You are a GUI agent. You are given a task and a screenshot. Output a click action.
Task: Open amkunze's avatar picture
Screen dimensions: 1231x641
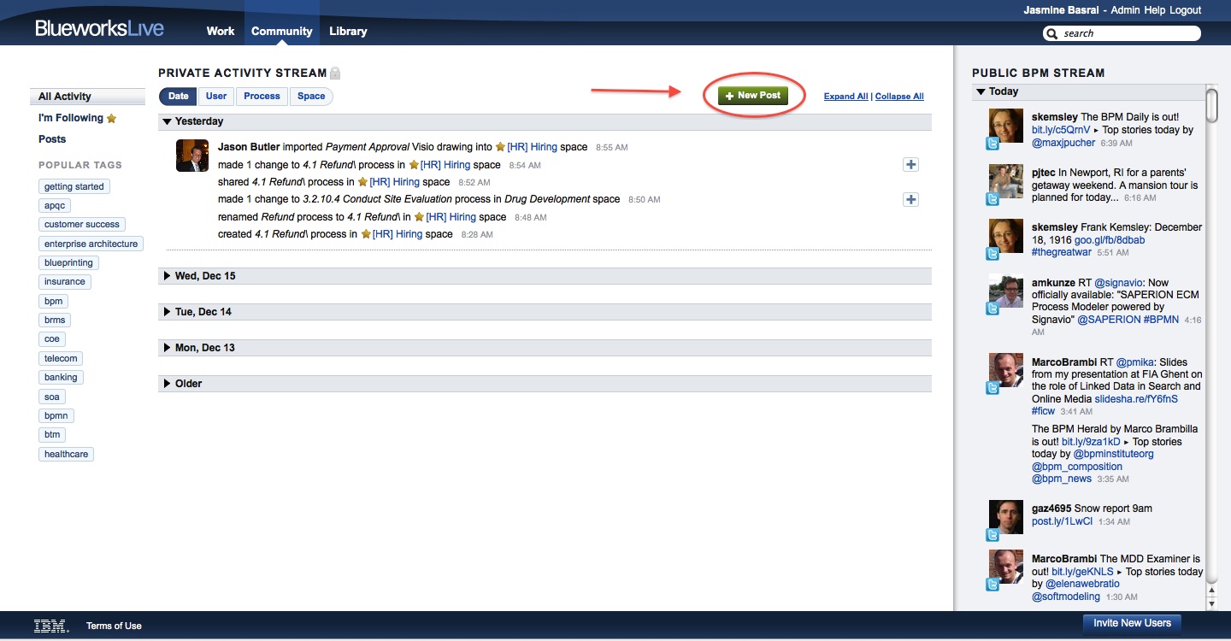click(x=1006, y=291)
